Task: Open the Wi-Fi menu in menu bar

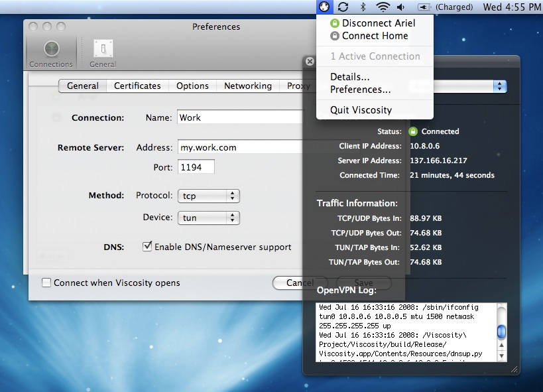Action: pyautogui.click(x=383, y=7)
